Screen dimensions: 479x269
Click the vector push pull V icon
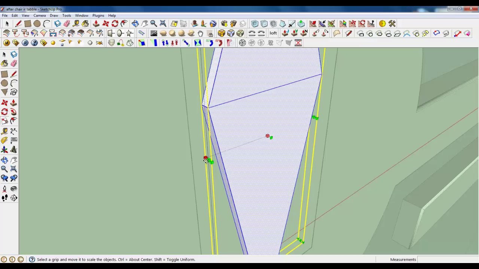point(295,33)
